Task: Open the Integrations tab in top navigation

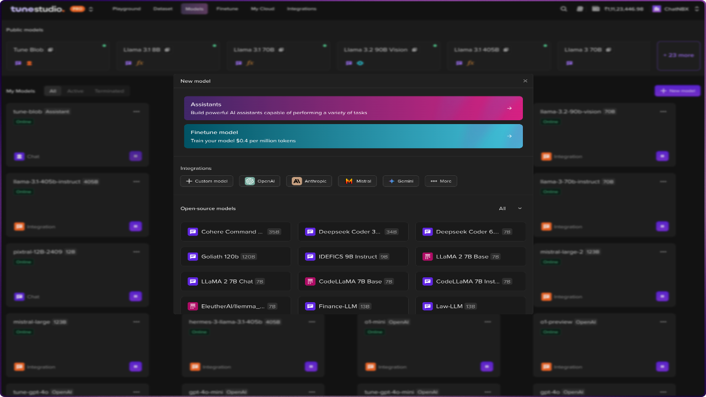Action: [302, 9]
